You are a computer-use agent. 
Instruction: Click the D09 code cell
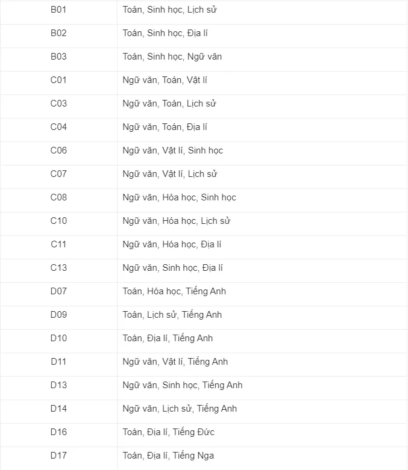(x=58, y=315)
